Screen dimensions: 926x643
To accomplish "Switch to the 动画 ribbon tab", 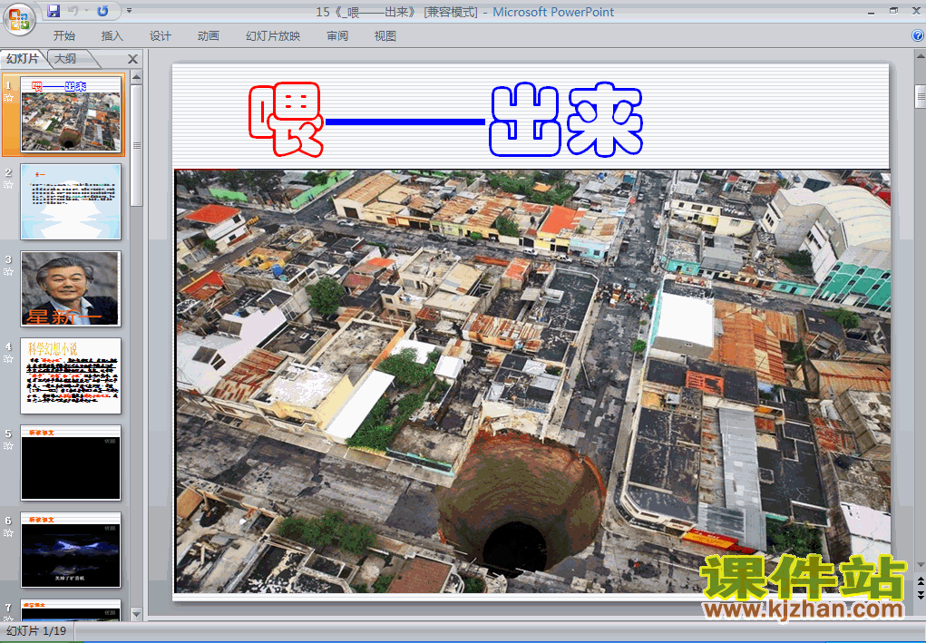I will click(x=208, y=36).
